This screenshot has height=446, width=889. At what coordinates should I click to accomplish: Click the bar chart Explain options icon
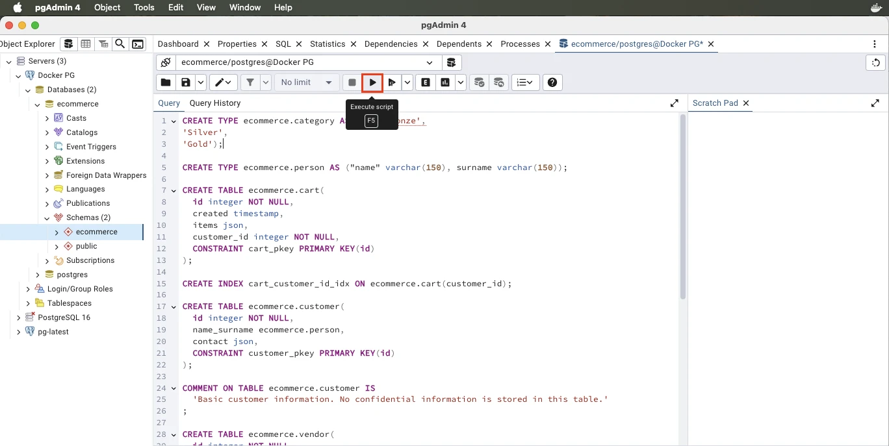click(x=445, y=82)
